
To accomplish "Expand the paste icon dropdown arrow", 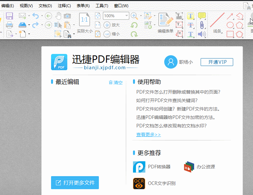I will click(74, 25).
